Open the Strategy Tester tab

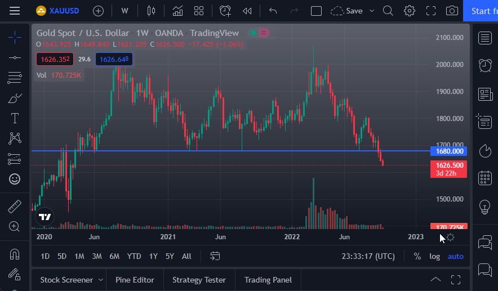[x=199, y=280]
